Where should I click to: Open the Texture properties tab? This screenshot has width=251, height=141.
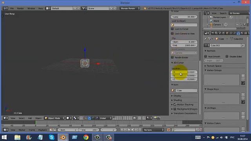(x=246, y=33)
